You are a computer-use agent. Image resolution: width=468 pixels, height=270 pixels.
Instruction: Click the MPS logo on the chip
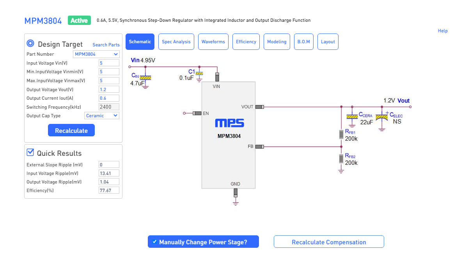coord(229,123)
